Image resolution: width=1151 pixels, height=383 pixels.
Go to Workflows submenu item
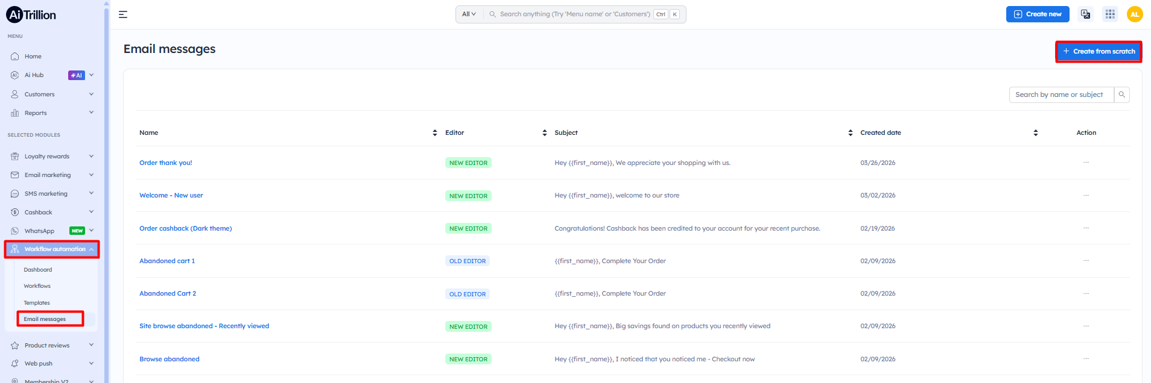tap(37, 286)
